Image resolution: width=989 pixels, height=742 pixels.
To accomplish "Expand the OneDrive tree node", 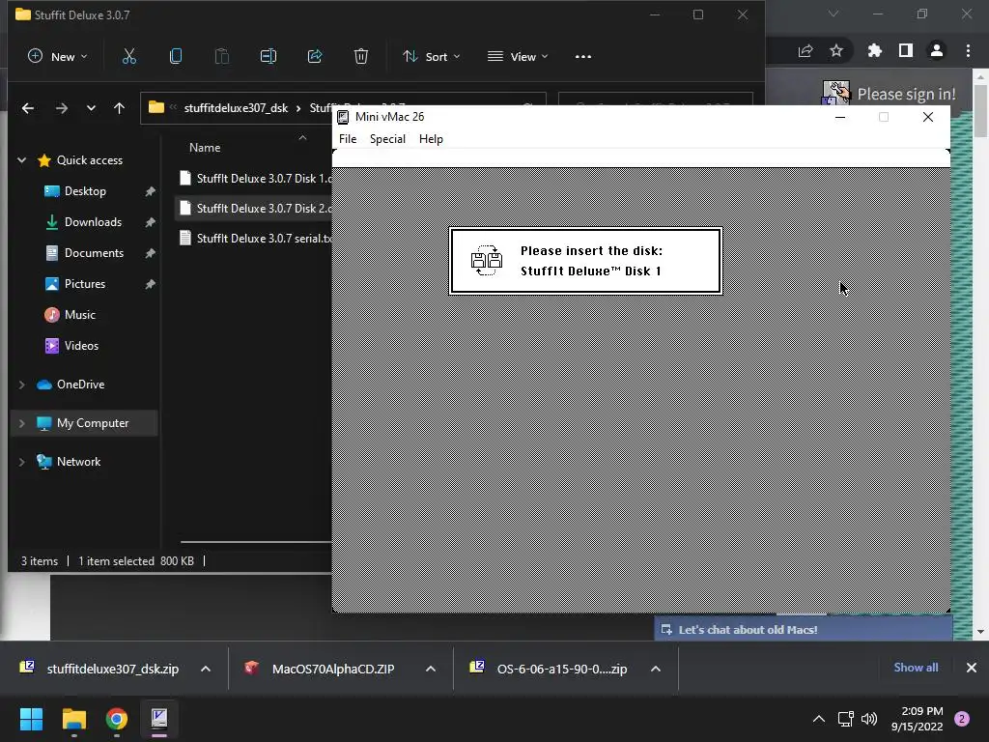I will [21, 385].
